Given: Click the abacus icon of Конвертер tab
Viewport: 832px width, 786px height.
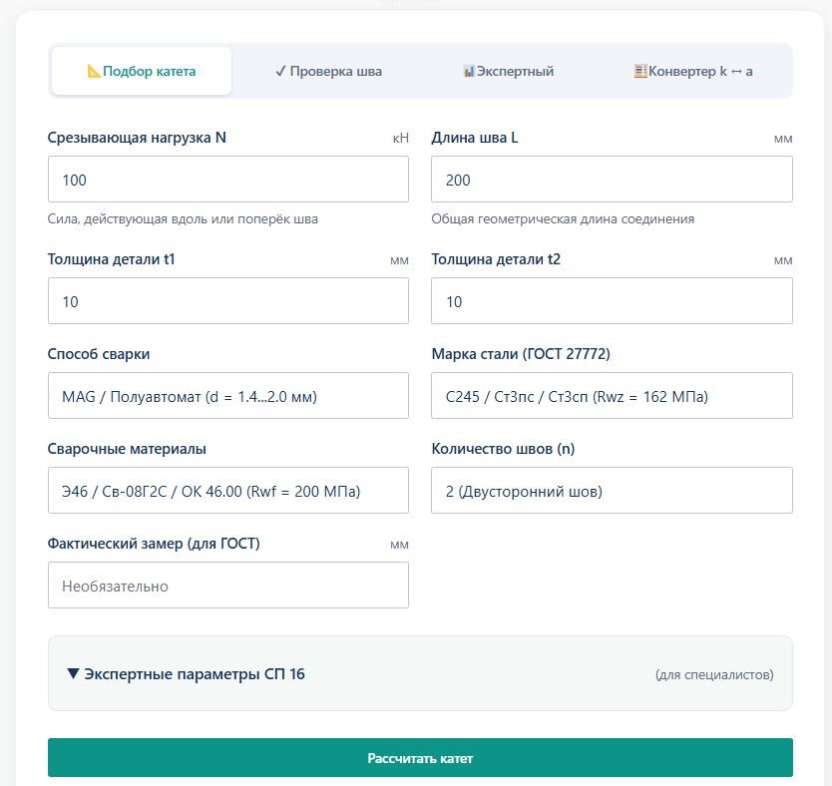Looking at the screenshot, I should (x=640, y=71).
